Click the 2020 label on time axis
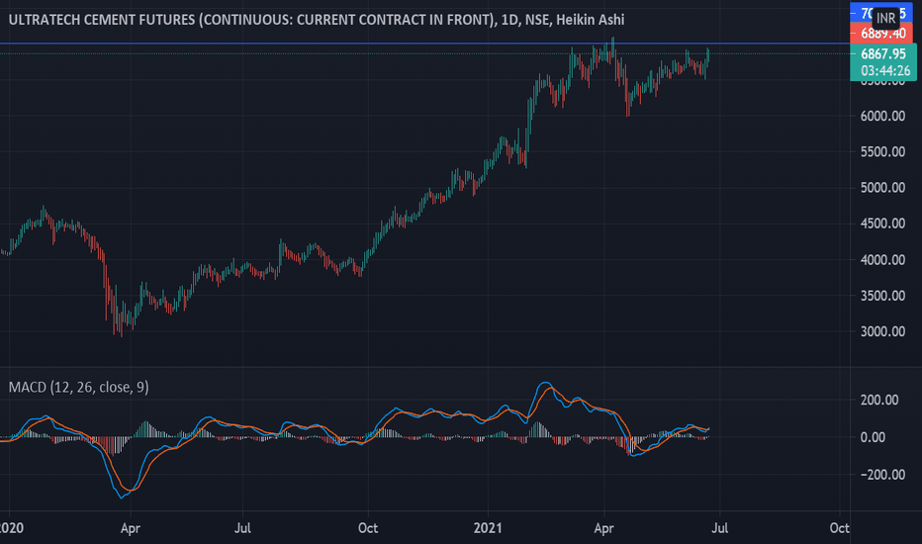The image size is (922, 544). (12, 528)
